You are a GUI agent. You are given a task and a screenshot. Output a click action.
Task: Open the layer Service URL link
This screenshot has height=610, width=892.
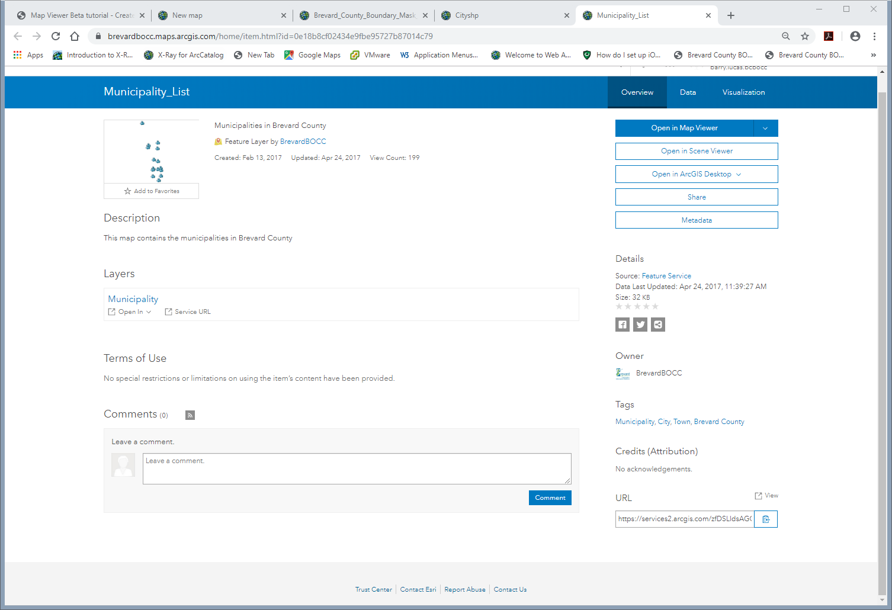pos(188,312)
